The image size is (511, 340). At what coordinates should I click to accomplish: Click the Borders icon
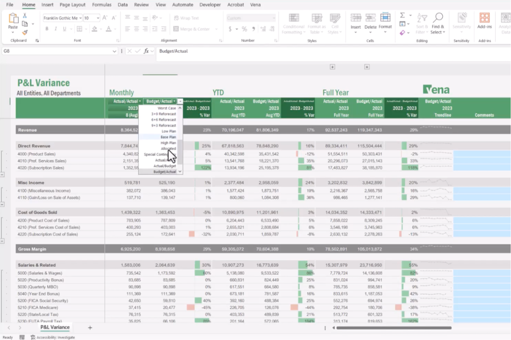pos(79,29)
